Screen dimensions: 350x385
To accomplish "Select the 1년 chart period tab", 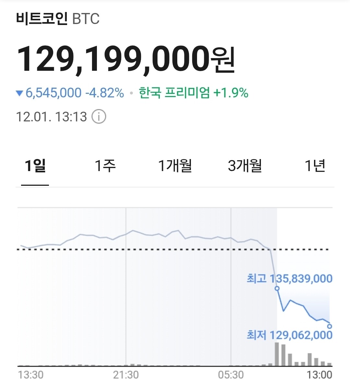I will [x=315, y=166].
